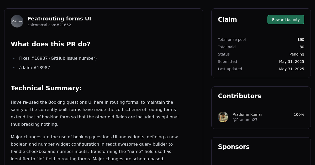Click the Claim panel heading
The width and height of the screenshot is (315, 165).
(x=227, y=19)
